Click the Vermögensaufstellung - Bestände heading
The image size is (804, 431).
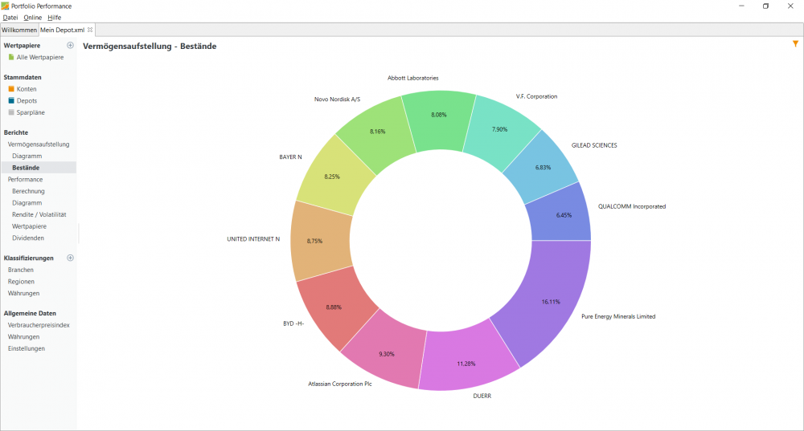[150, 46]
